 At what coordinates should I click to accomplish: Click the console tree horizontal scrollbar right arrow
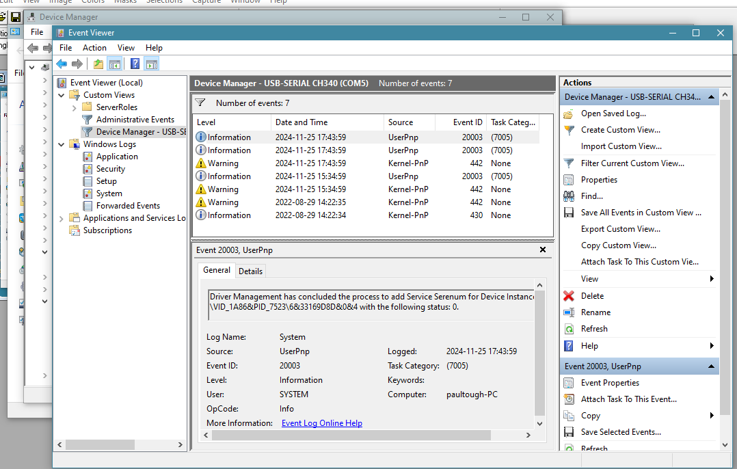(180, 444)
